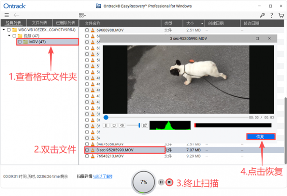Click the 7% scan progress circle
287x196 pixels.
point(143,182)
